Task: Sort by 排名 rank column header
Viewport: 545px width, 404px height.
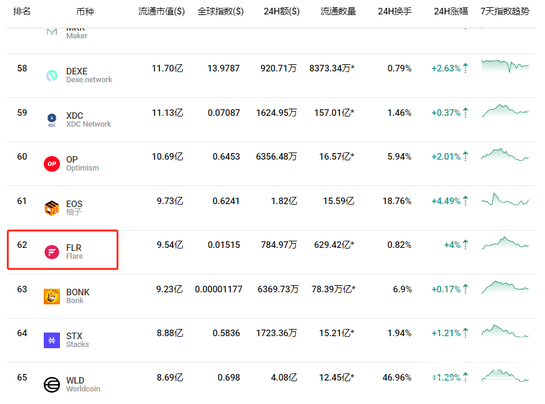Action: click(22, 11)
